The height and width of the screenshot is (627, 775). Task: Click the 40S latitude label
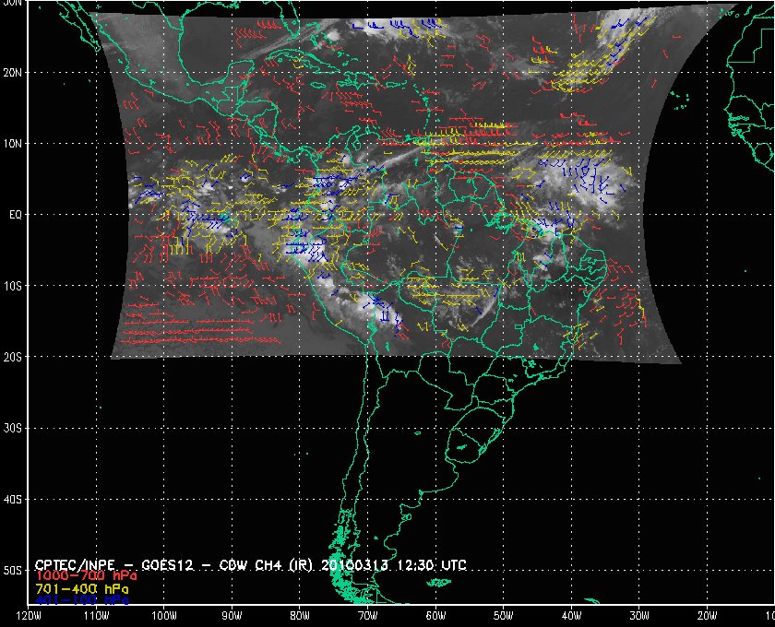12,500
